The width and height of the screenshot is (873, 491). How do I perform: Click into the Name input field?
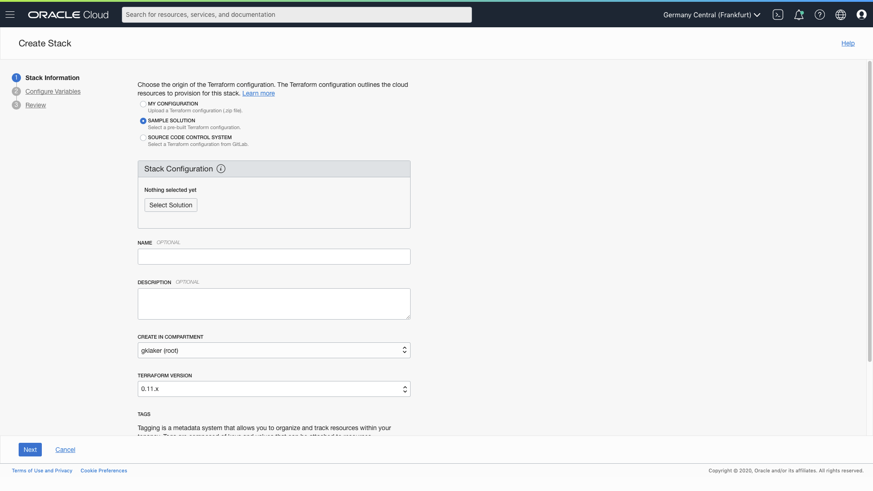[274, 256]
